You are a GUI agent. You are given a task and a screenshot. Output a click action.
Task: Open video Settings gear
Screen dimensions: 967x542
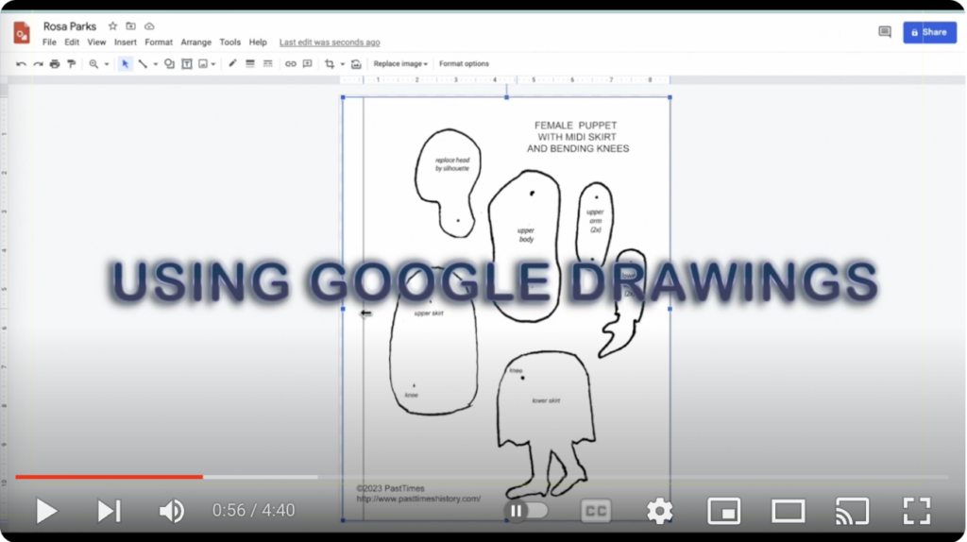(659, 511)
